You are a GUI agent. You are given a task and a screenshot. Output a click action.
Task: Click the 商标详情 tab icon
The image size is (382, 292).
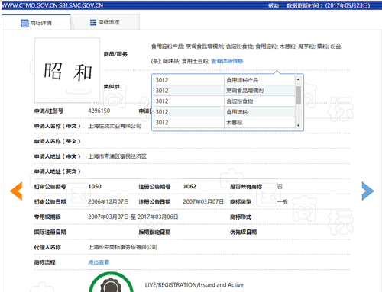[x=24, y=24]
